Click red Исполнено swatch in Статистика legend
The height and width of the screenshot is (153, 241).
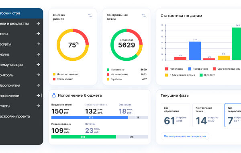click(x=166, y=69)
